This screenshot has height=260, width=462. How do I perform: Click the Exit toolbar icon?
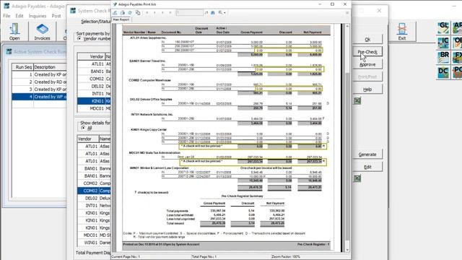click(x=402, y=32)
